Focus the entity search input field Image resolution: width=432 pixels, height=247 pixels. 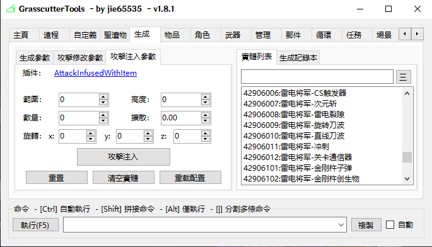coord(317,76)
